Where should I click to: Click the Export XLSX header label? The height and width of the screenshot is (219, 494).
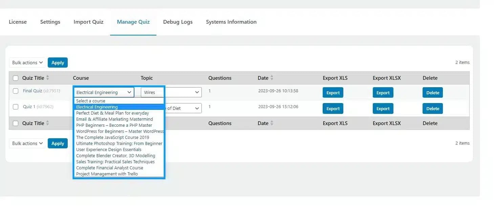click(x=387, y=78)
